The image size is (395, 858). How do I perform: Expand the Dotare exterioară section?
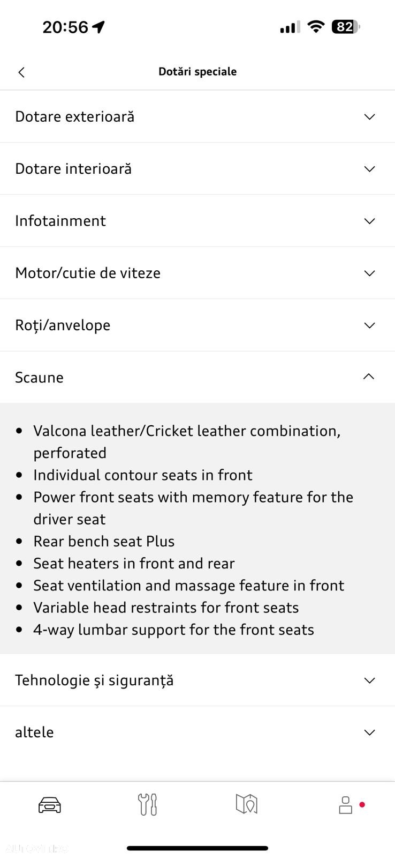[x=197, y=116]
